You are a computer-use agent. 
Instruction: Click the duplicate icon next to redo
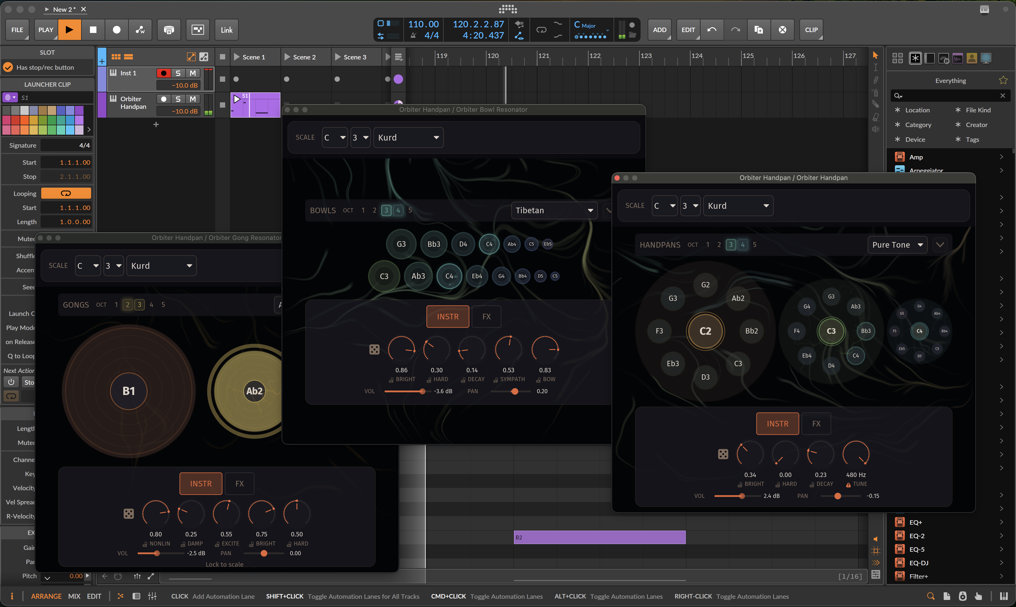click(x=759, y=29)
